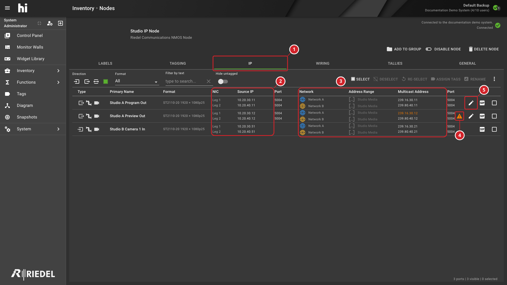The image size is (507, 285).
Task: Sort by the Primary Name column header
Action: (x=122, y=92)
